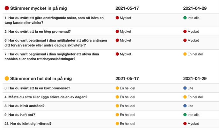Open question 6 about limited daily activities
Image resolution: width=219 pixels, height=130 pixels.
[55, 43]
